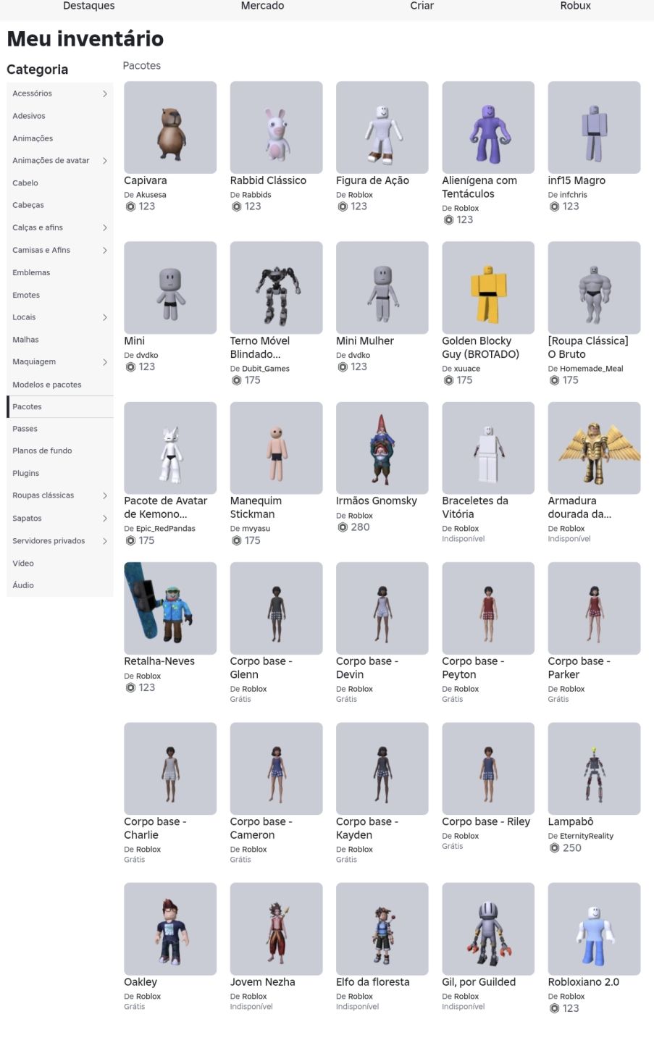Image resolution: width=654 pixels, height=1043 pixels.
Task: Expand the Acessórios category chevron
Action: 105,93
